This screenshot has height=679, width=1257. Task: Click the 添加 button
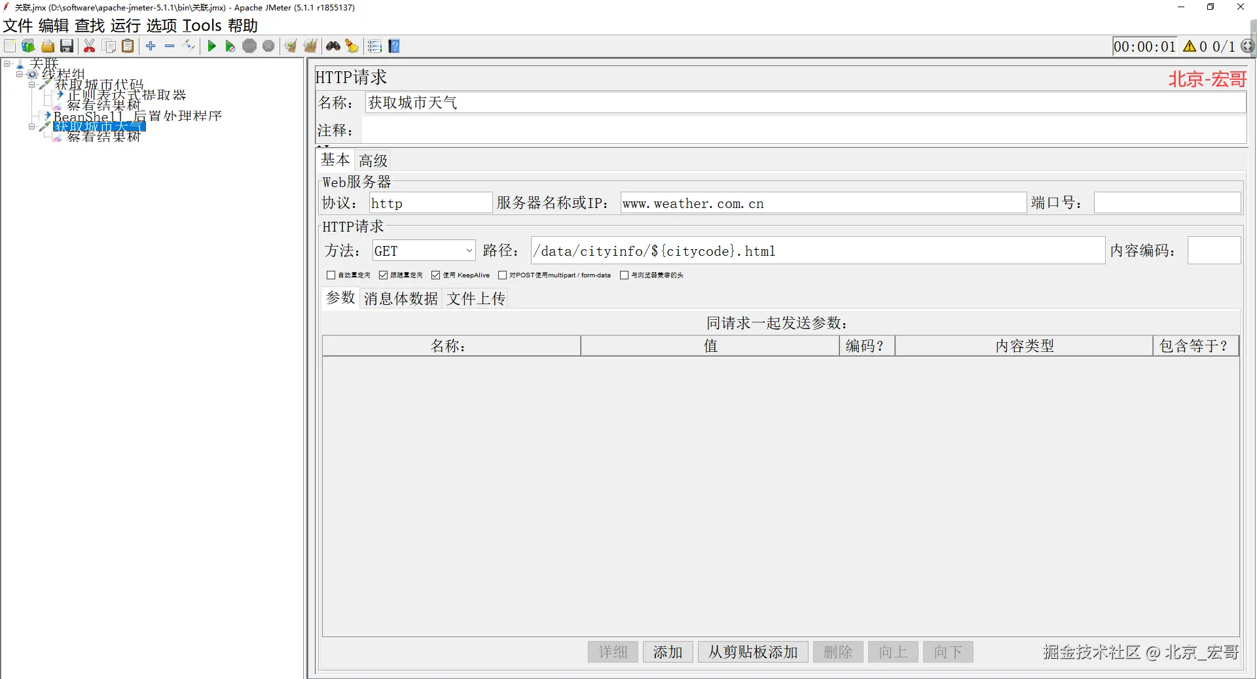pos(668,652)
